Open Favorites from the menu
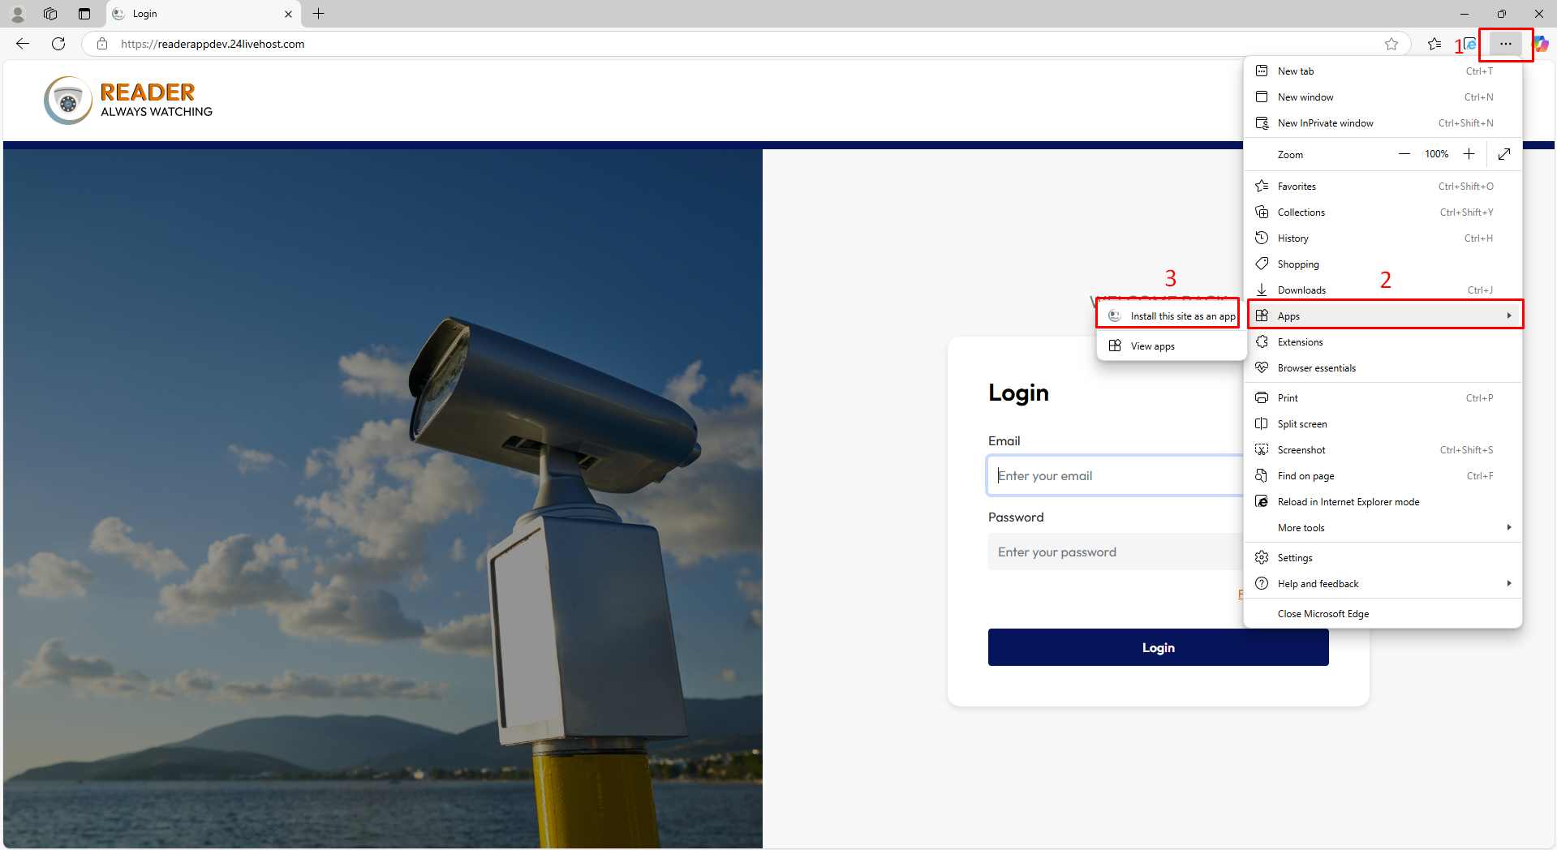 (1383, 187)
